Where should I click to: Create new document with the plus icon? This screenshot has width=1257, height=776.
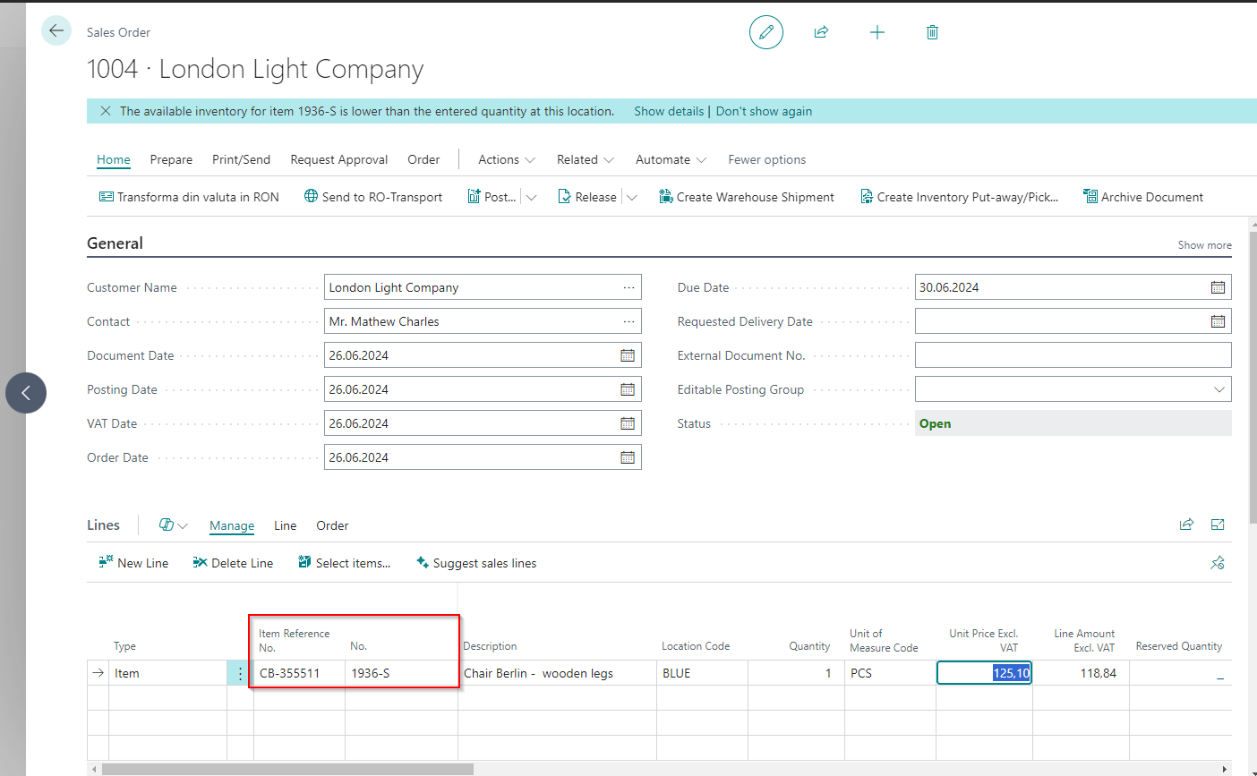coord(877,32)
